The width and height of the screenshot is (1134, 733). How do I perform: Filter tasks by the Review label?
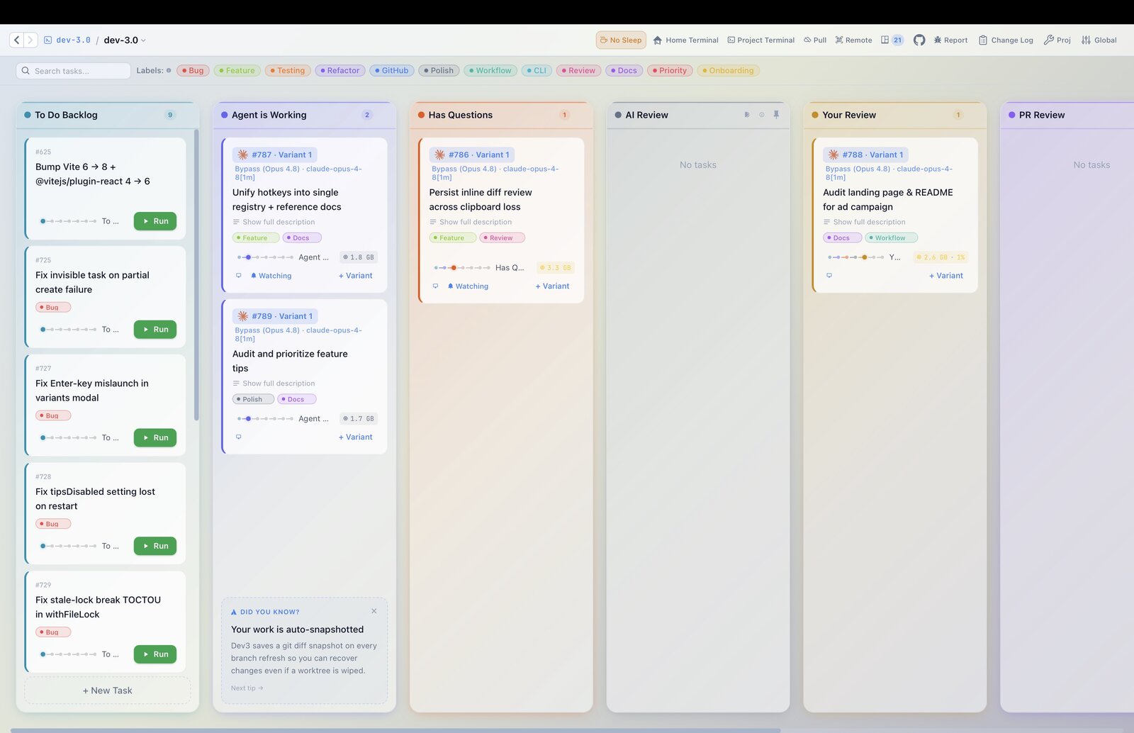tap(578, 71)
